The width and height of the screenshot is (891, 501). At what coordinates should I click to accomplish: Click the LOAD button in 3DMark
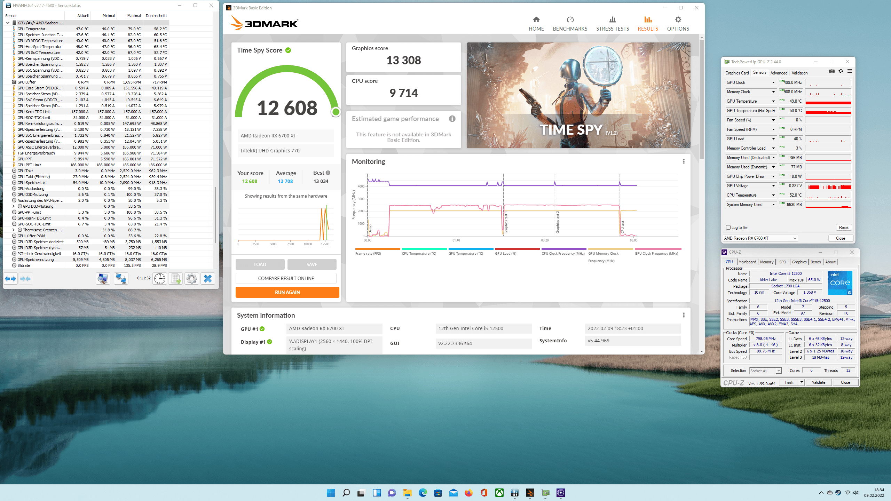click(260, 264)
